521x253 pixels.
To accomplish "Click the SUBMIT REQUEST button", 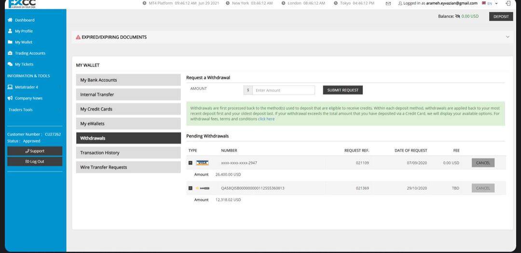I will point(343,90).
